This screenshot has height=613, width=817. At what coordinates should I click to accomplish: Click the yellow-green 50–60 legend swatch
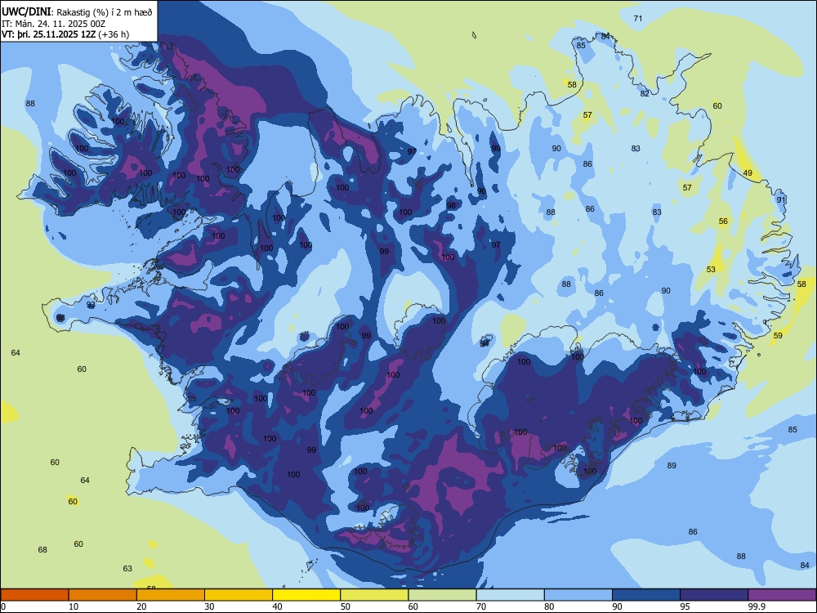[x=374, y=595]
